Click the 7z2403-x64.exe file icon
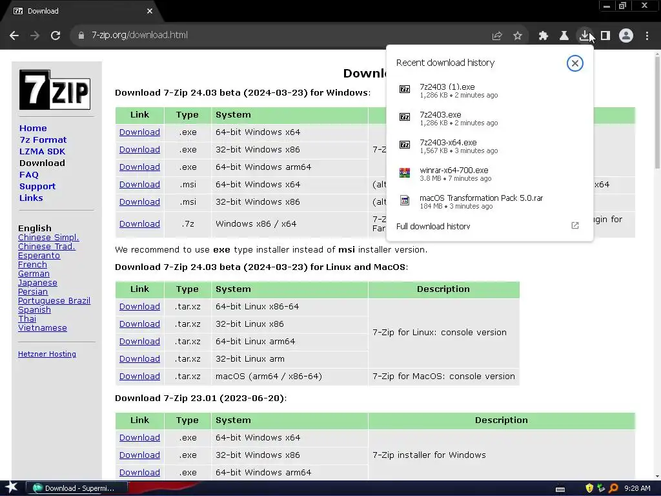The height and width of the screenshot is (496, 661). (x=405, y=145)
